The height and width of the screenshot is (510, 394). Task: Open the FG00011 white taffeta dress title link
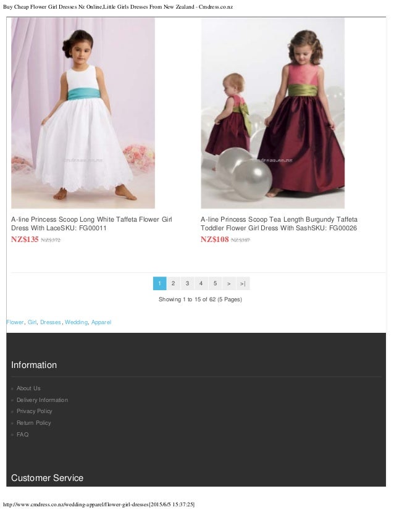(x=91, y=224)
